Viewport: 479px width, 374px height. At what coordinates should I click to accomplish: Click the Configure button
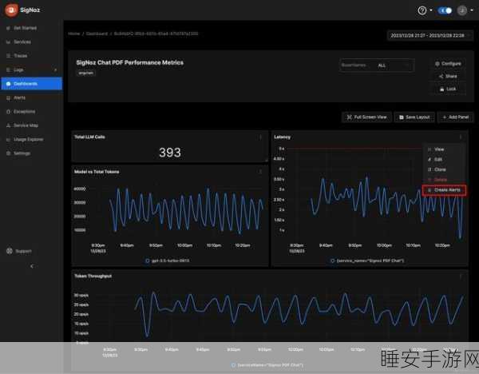(x=448, y=64)
